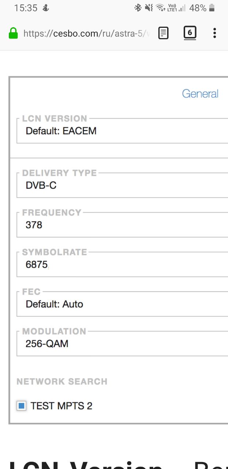Focus the Symbolrate field showing 6875

coord(122,265)
